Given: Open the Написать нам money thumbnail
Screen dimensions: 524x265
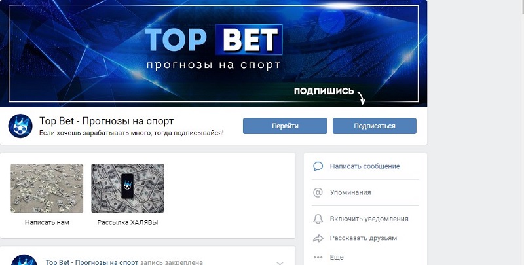Looking at the screenshot, I should pyautogui.click(x=47, y=188).
